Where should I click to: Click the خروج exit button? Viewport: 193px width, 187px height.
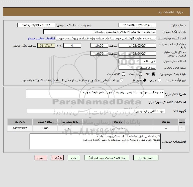click(x=41, y=158)
